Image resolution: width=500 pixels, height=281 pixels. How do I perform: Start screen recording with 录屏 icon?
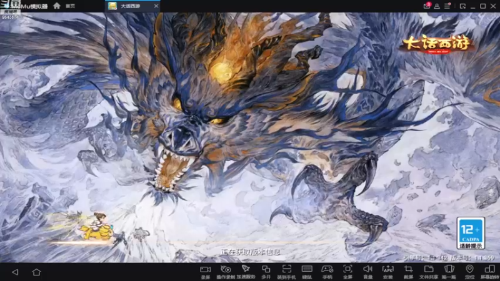point(206,272)
